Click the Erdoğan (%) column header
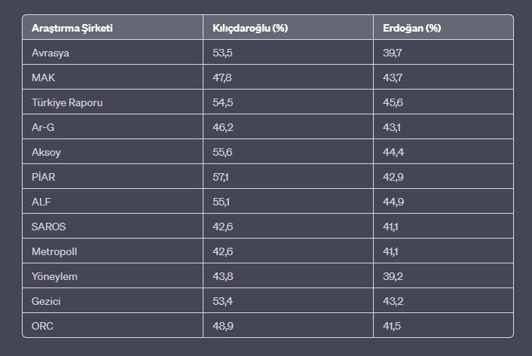This screenshot has height=356, width=532. pos(443,27)
